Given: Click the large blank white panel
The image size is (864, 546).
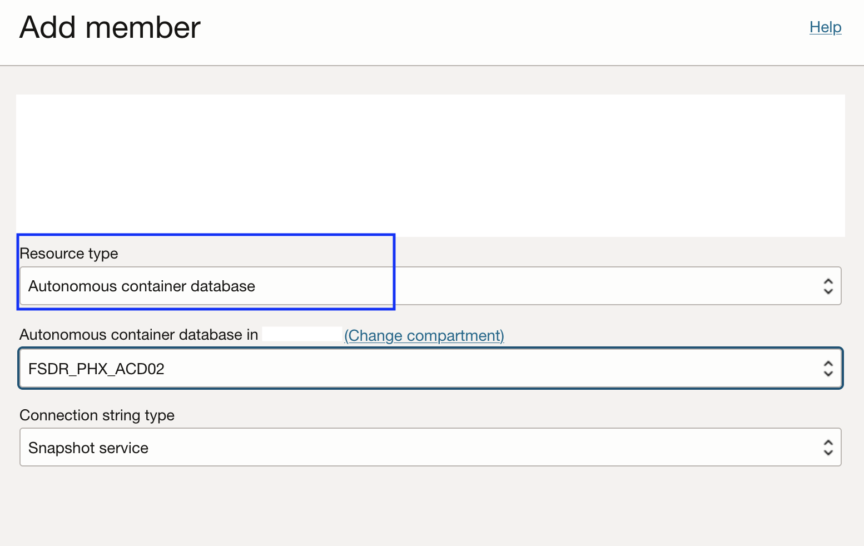Looking at the screenshot, I should tap(430, 165).
